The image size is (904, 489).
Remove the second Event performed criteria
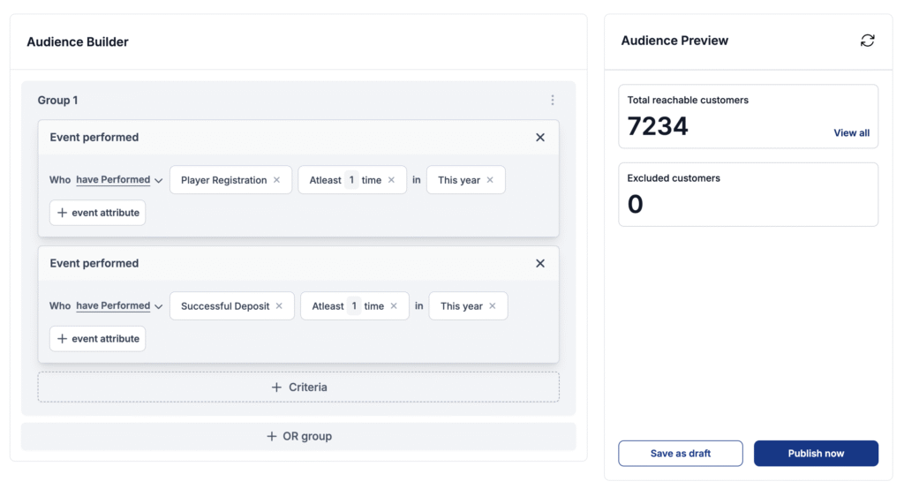click(540, 264)
